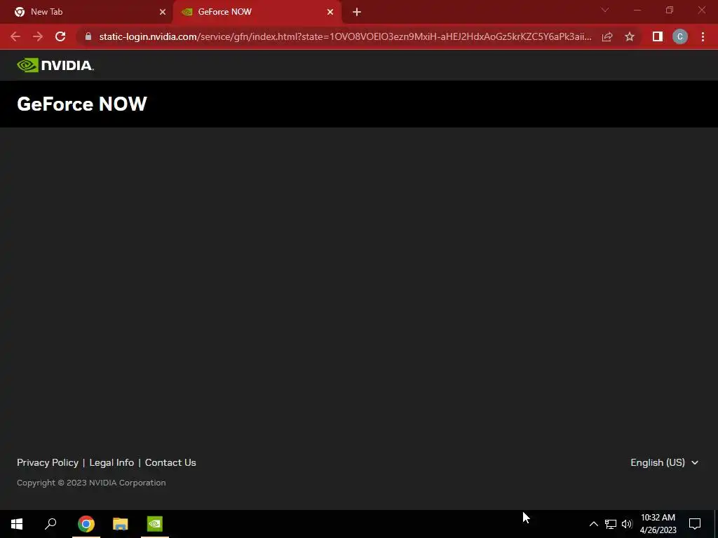Restore down the Chrome window
Screen dimensions: 718x538
[670, 10]
